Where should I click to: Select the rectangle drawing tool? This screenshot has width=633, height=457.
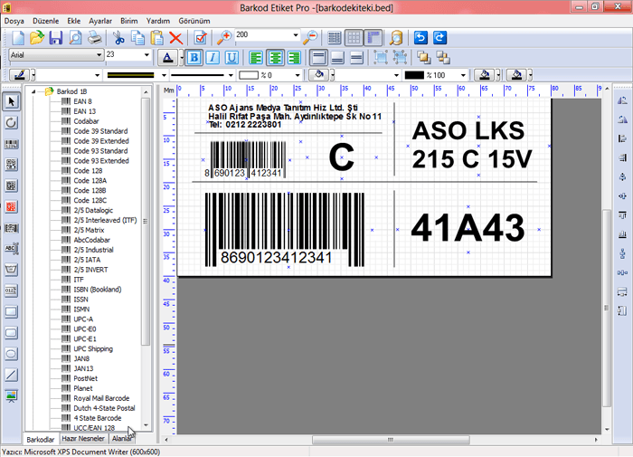[11, 311]
